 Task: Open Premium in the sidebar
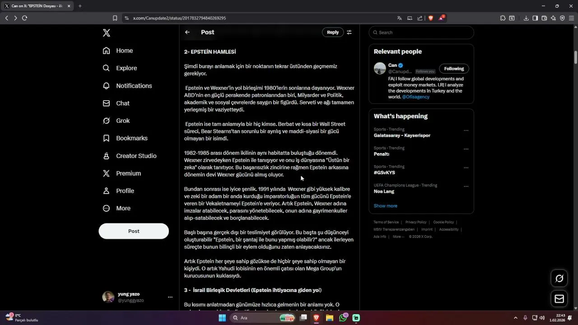tap(122, 173)
